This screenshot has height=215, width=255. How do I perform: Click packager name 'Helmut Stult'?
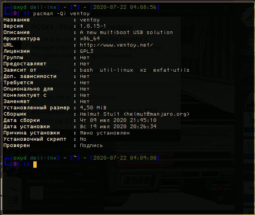(x=100, y=114)
